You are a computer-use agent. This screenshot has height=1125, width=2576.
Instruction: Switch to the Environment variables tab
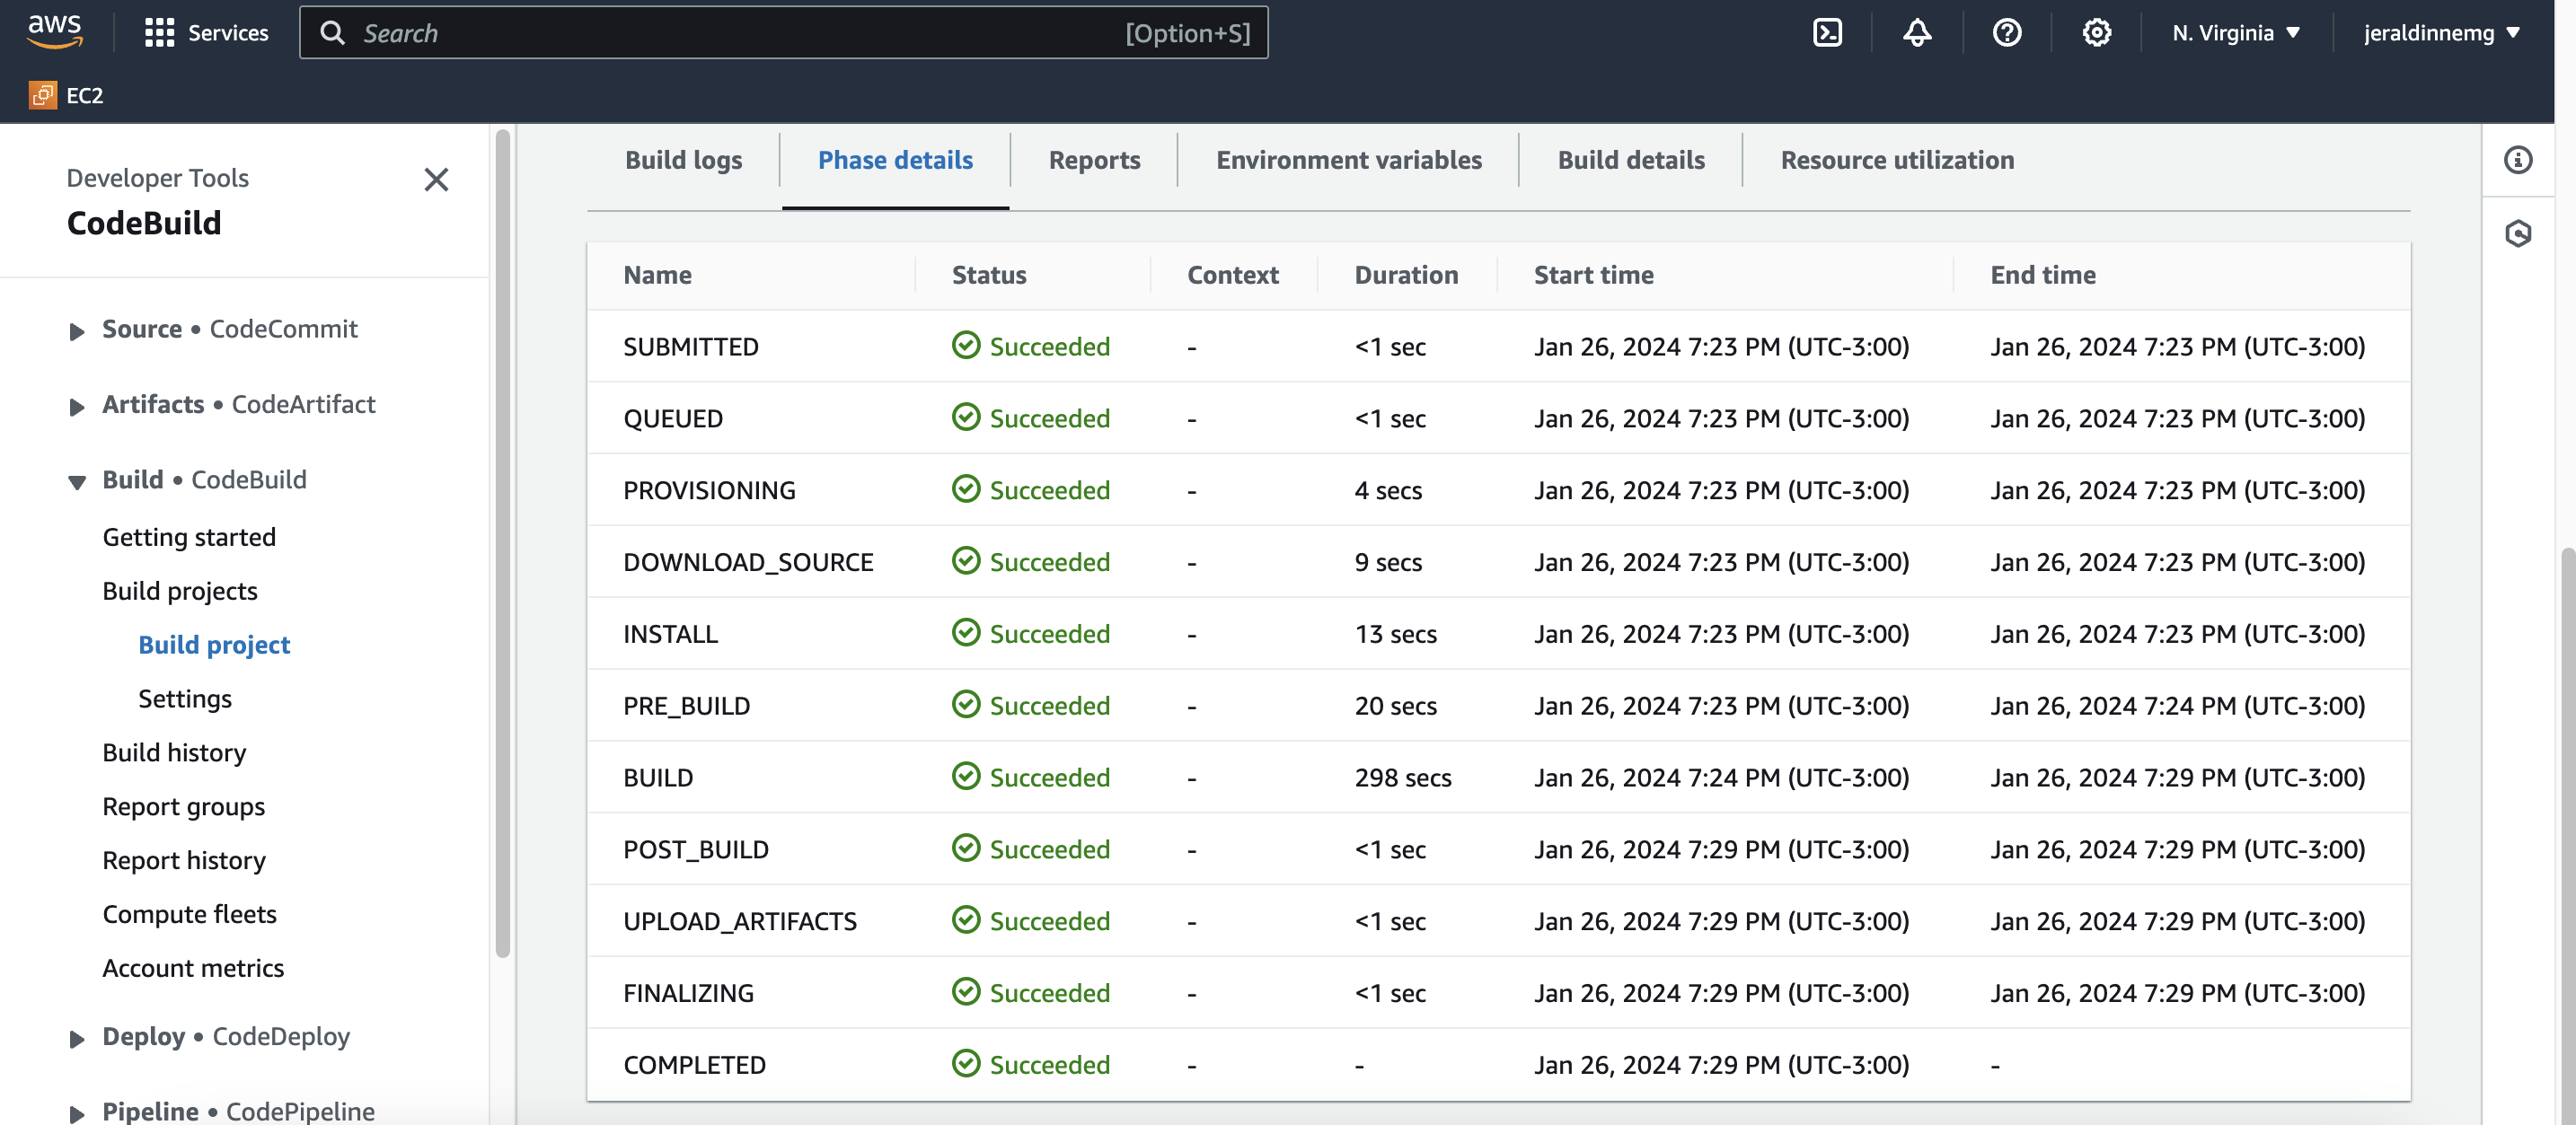click(x=1348, y=160)
